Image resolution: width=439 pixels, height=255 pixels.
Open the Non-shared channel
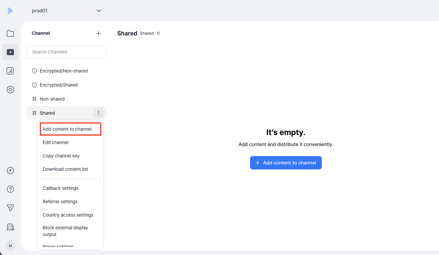[66, 99]
